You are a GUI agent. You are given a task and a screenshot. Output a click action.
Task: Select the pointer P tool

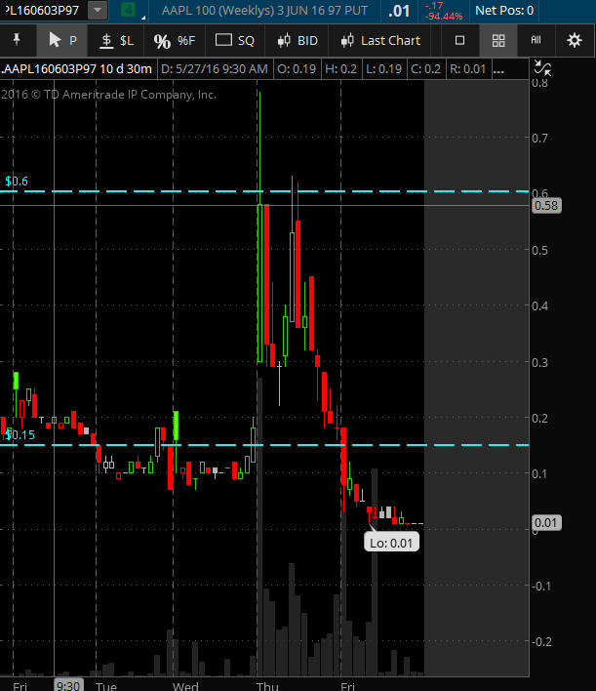[62, 41]
